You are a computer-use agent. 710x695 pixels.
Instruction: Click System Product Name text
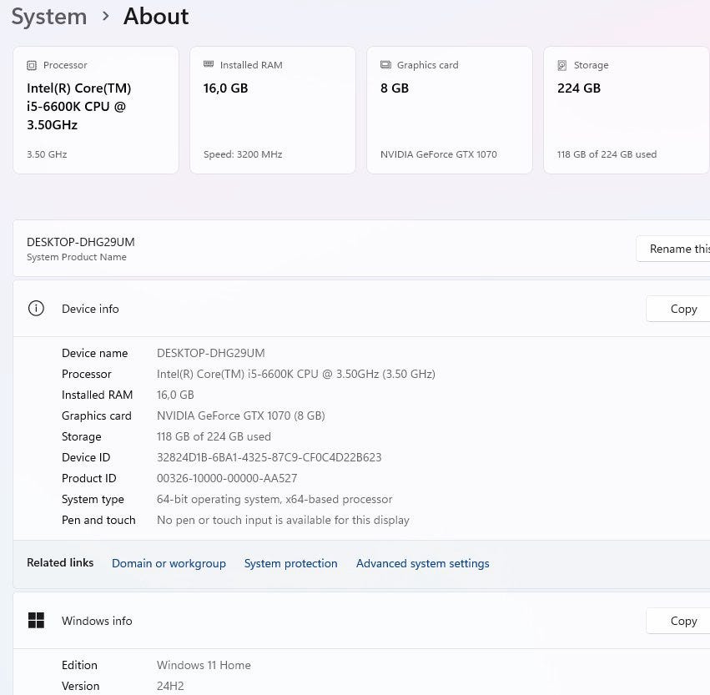click(77, 257)
